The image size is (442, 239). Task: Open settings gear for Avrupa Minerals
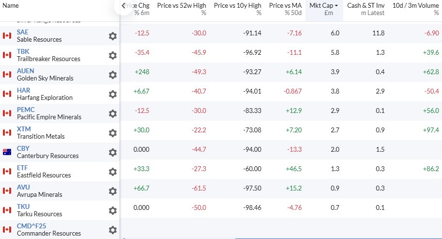(x=113, y=191)
